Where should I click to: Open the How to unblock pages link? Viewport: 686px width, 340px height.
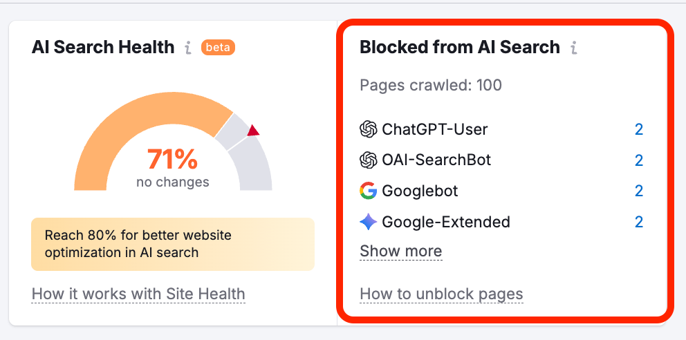(441, 294)
